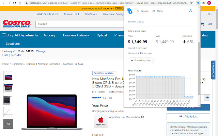218x136 pixels.
Task: Click Laptops & Notebook Computers breadcrumb
Action: point(43,64)
